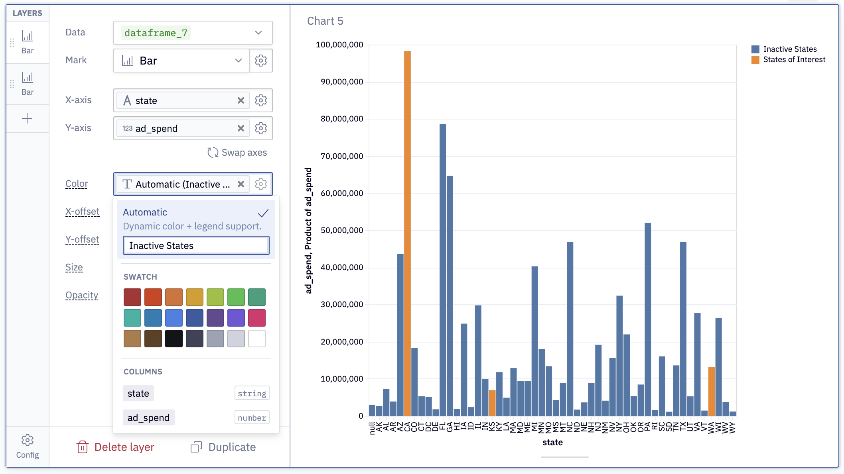Open Color settings gear
The image size is (844, 474).
click(x=261, y=184)
